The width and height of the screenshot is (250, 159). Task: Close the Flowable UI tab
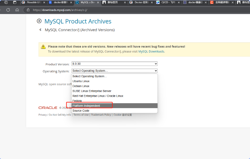point(44,2)
